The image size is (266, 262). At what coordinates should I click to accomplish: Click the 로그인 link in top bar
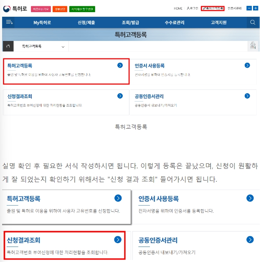point(193,8)
